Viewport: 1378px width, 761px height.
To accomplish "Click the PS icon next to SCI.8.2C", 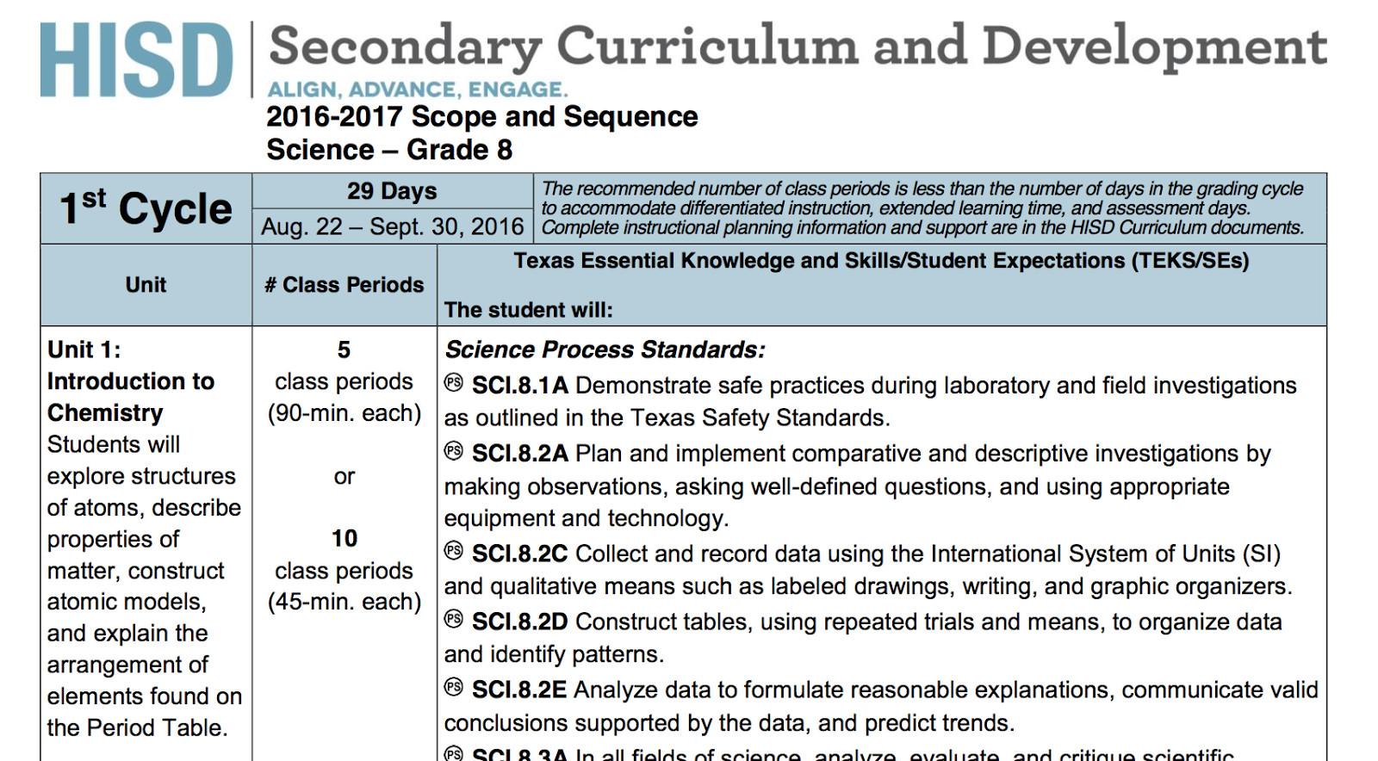I will click(454, 551).
